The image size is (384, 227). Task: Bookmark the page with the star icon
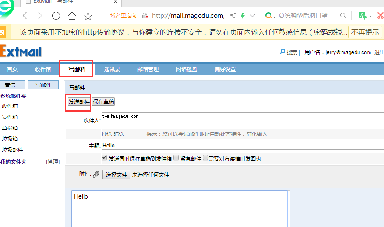[88, 16]
